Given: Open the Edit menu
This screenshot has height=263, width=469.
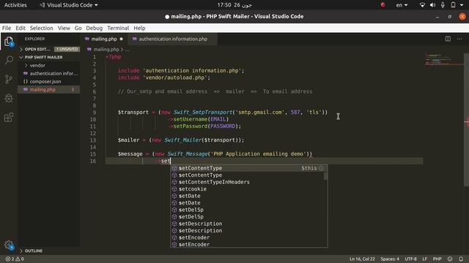Looking at the screenshot, I should [x=21, y=28].
